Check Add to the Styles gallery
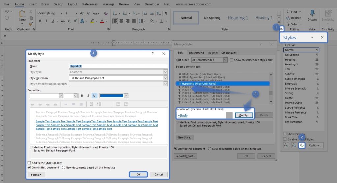This screenshot has width=337, height=183. pyautogui.click(x=29, y=163)
